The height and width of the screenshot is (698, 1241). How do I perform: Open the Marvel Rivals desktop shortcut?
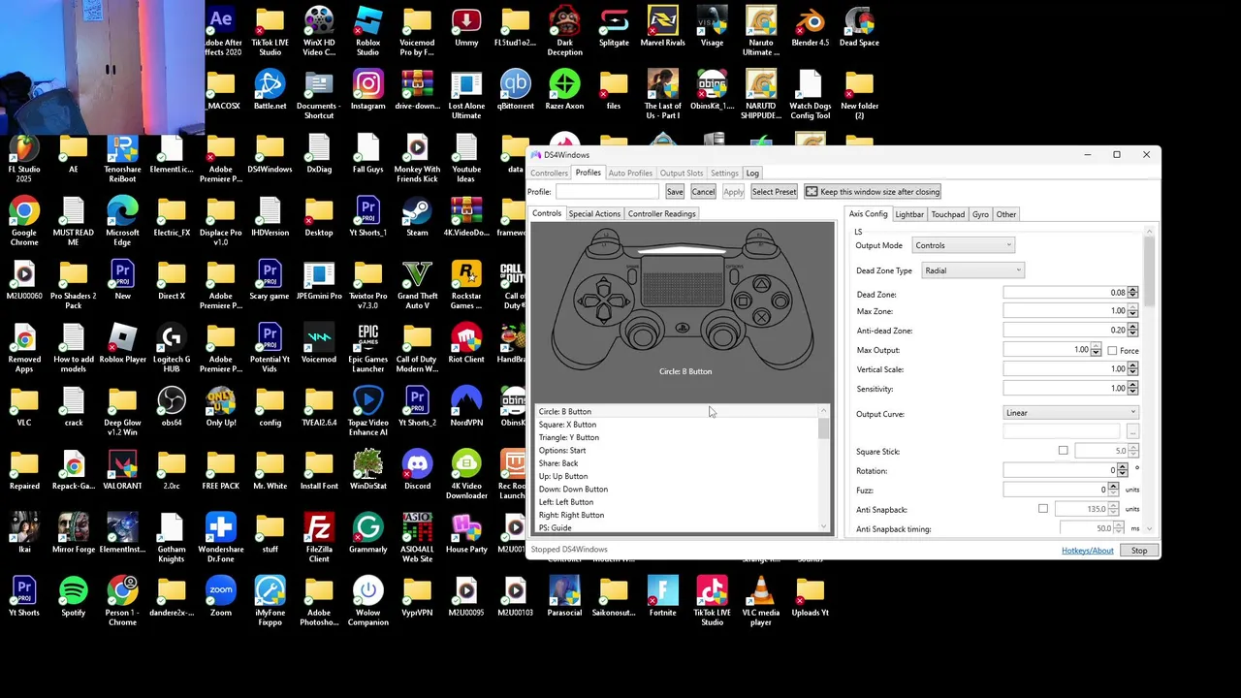coord(662,28)
